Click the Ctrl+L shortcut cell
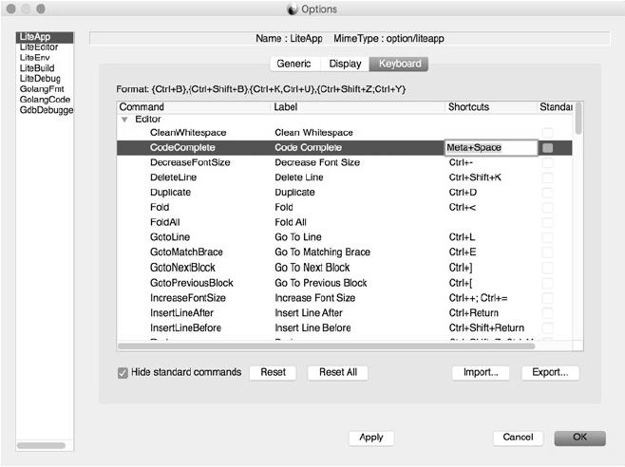The width and height of the screenshot is (625, 467). (x=462, y=237)
